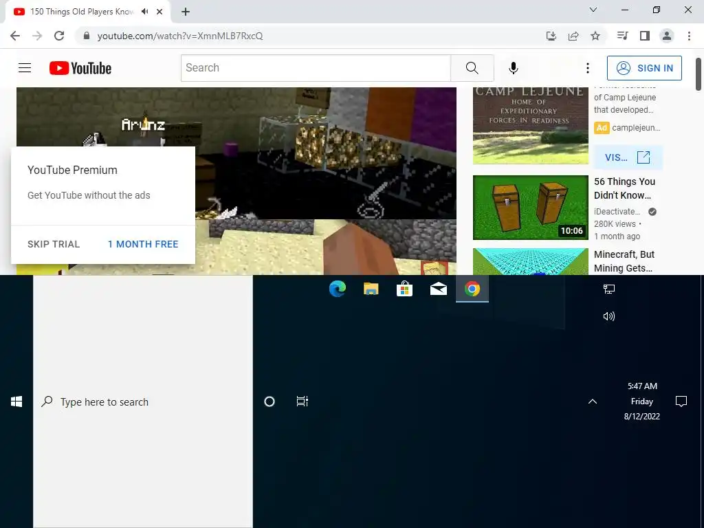Click install app icon in address bar
The height and width of the screenshot is (528, 704).
point(551,36)
